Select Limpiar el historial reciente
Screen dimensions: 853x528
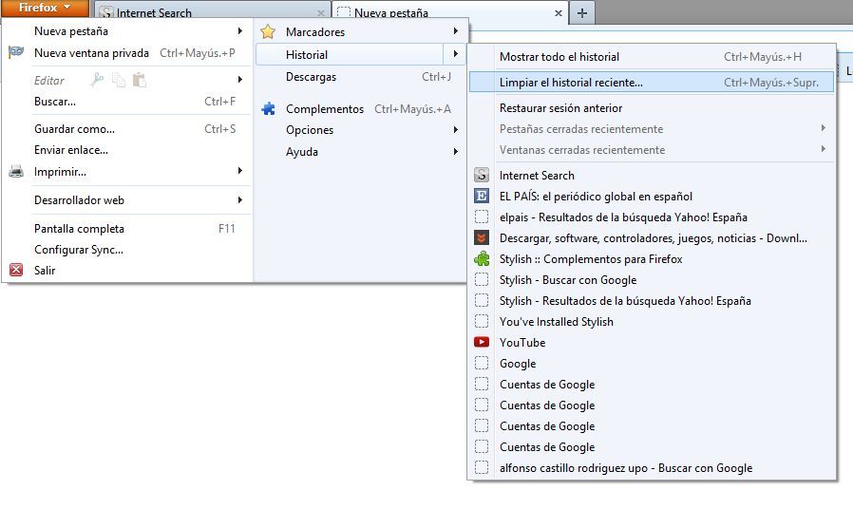click(x=652, y=82)
